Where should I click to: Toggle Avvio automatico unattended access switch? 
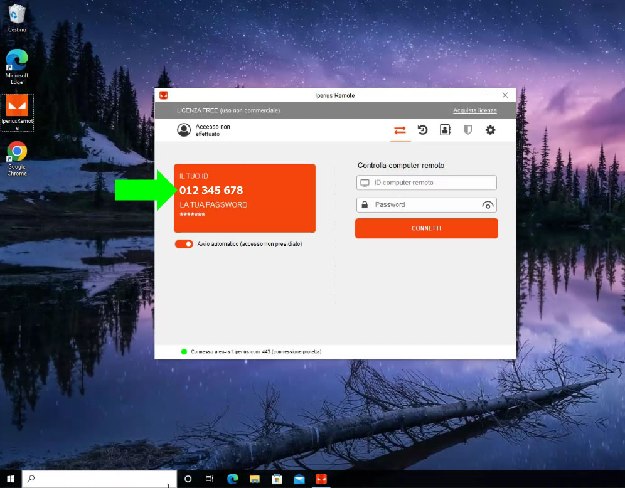[184, 244]
